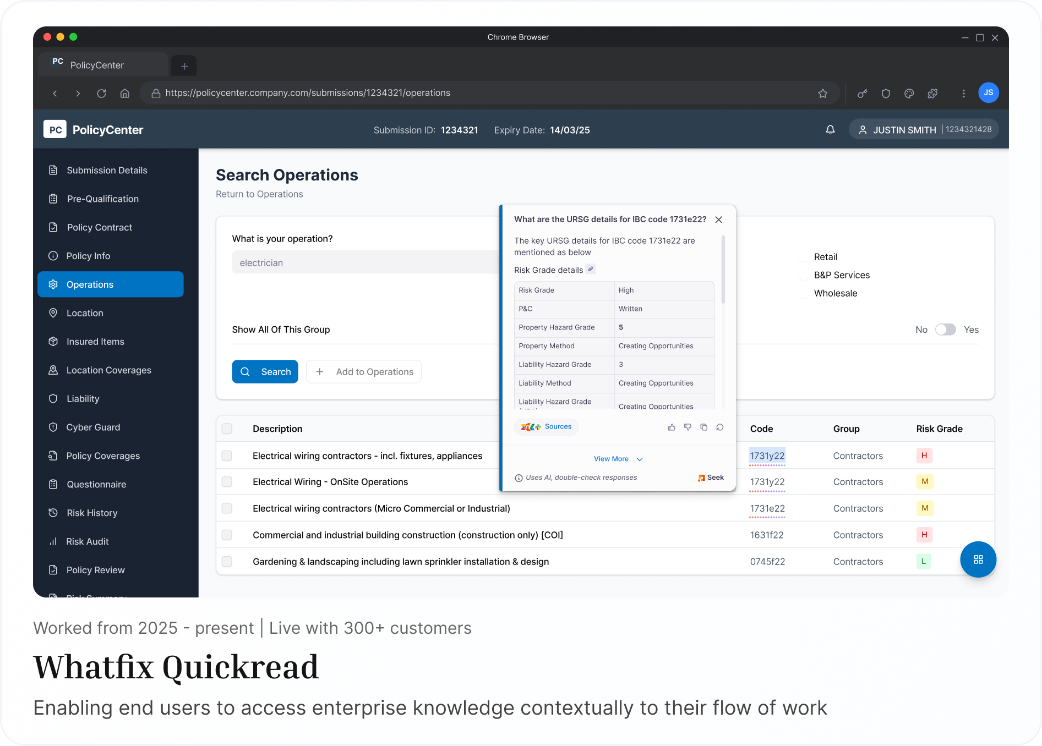Check Electrical wiring contractors fixtures row

tap(227, 456)
